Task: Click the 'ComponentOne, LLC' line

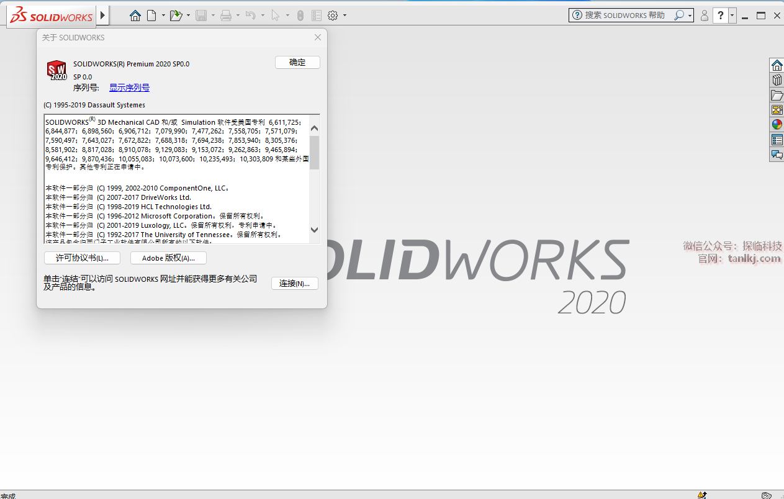Action: click(138, 188)
